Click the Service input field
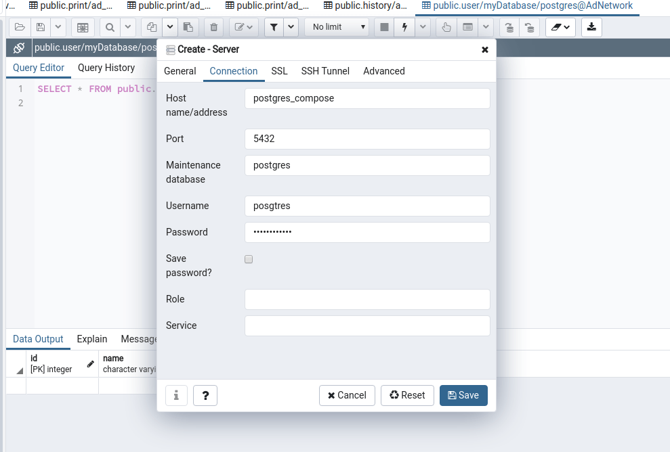 [x=367, y=326]
